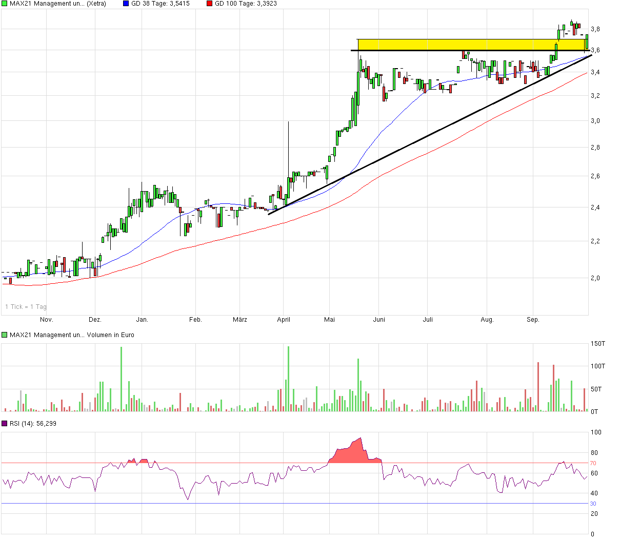Click the blue 30 oversold level label

(x=593, y=504)
